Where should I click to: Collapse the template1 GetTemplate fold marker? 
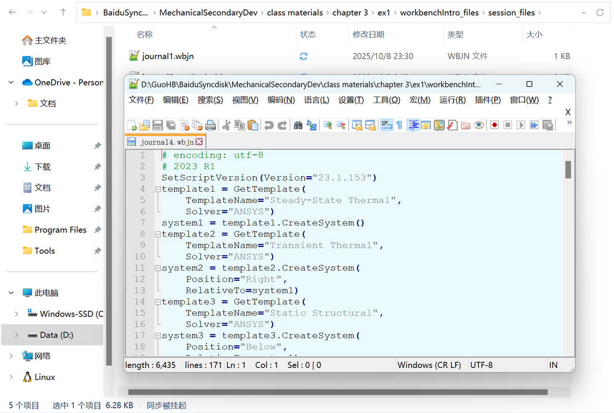(x=157, y=189)
